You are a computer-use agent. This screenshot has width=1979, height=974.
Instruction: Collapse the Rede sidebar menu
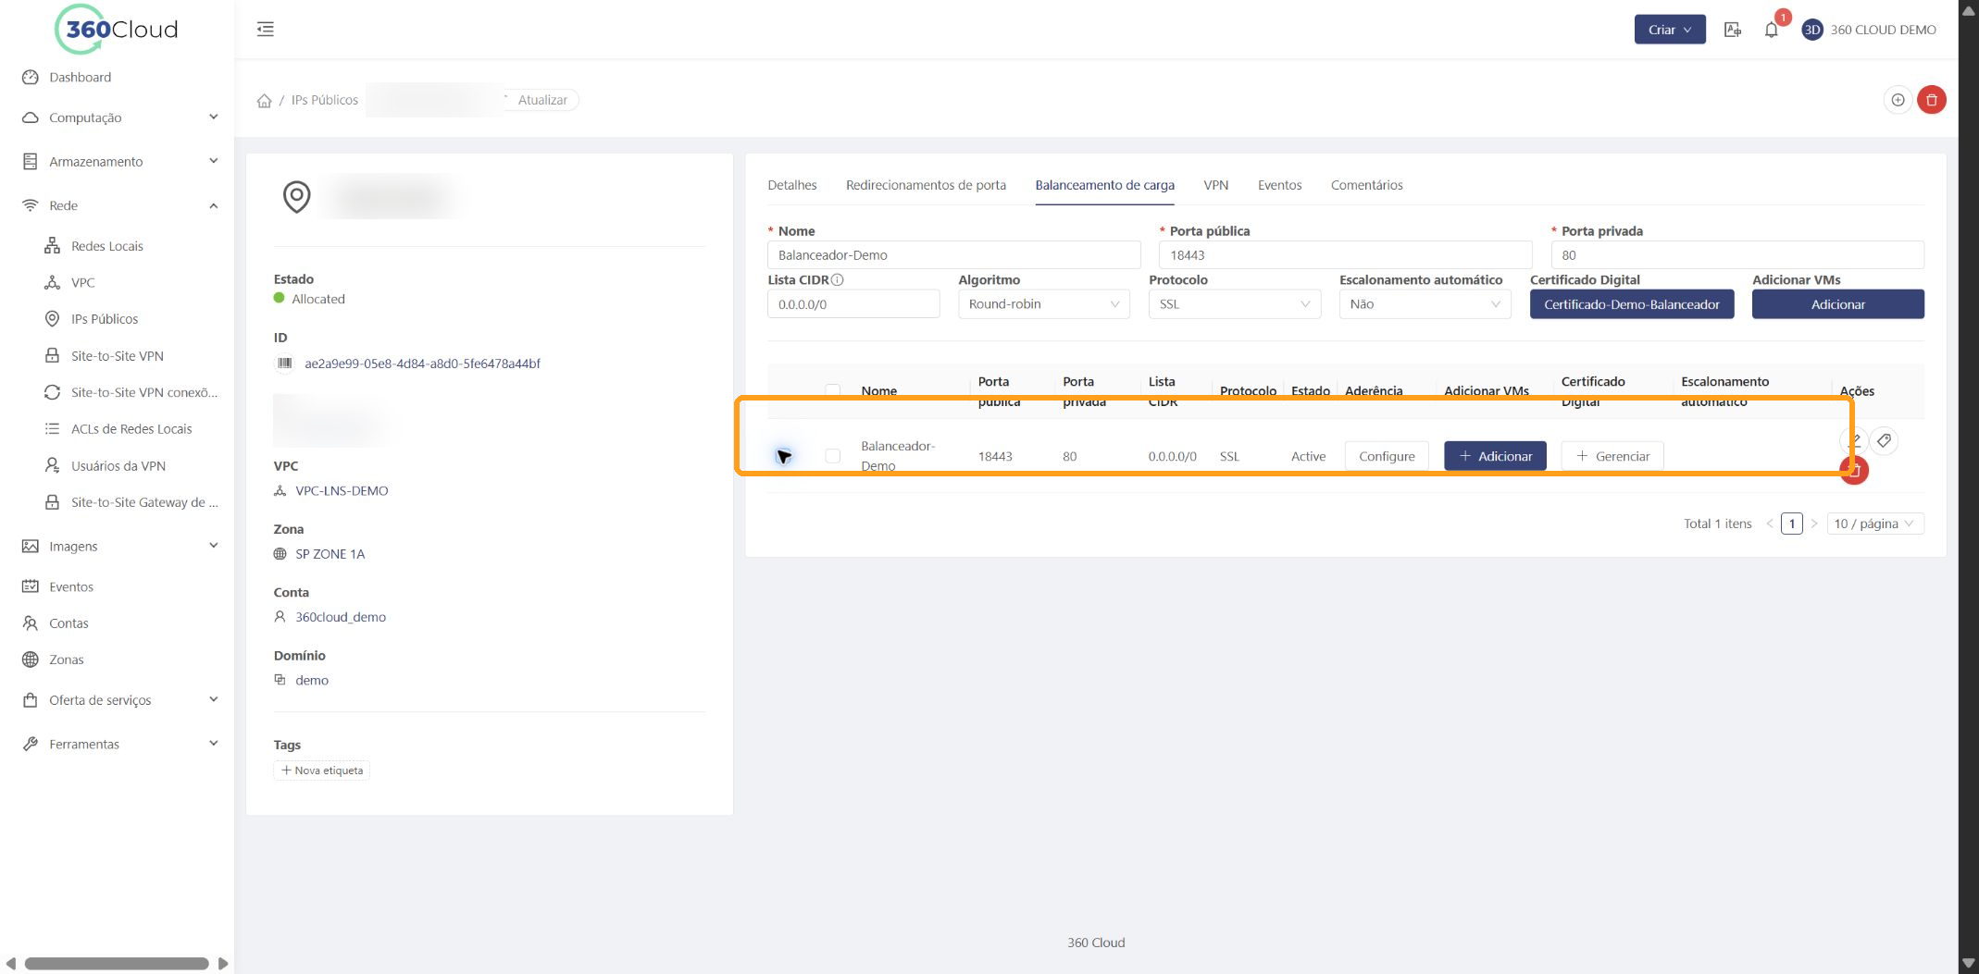(120, 205)
